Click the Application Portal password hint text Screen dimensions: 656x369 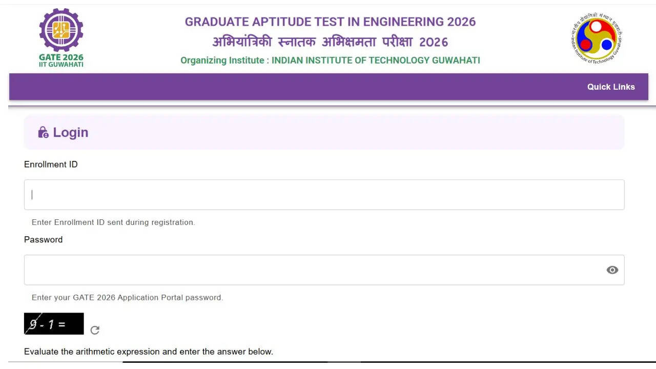point(127,298)
